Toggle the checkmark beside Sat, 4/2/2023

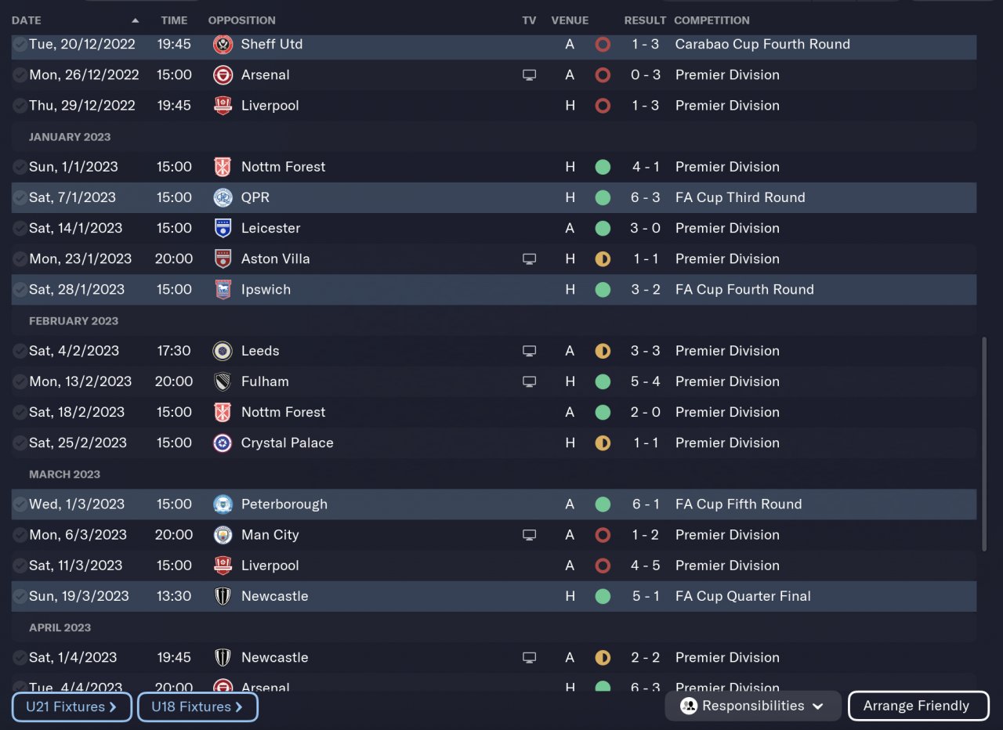20,351
